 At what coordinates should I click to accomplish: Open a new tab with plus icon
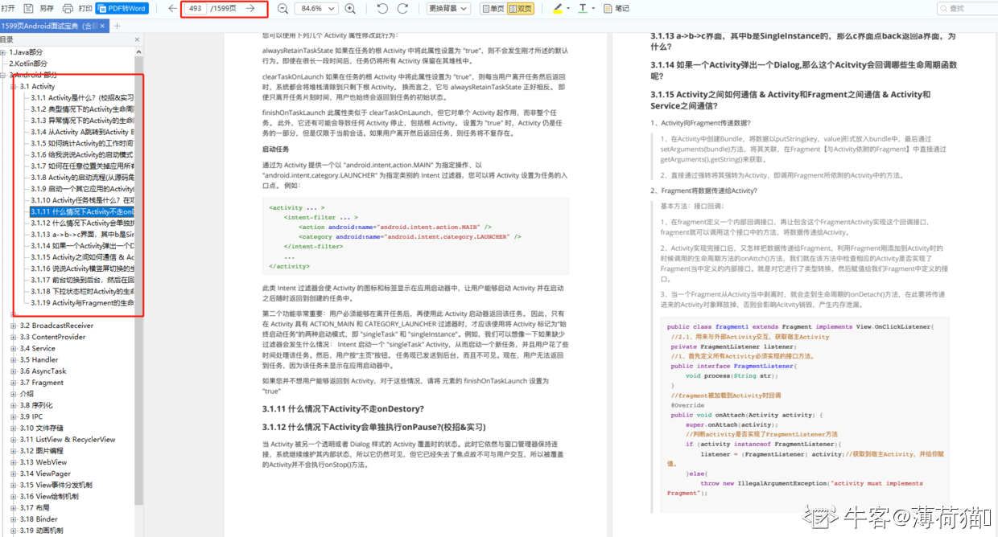pos(118,26)
